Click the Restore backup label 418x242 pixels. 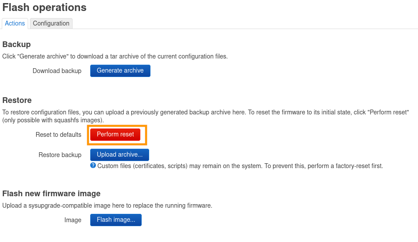[60, 155]
